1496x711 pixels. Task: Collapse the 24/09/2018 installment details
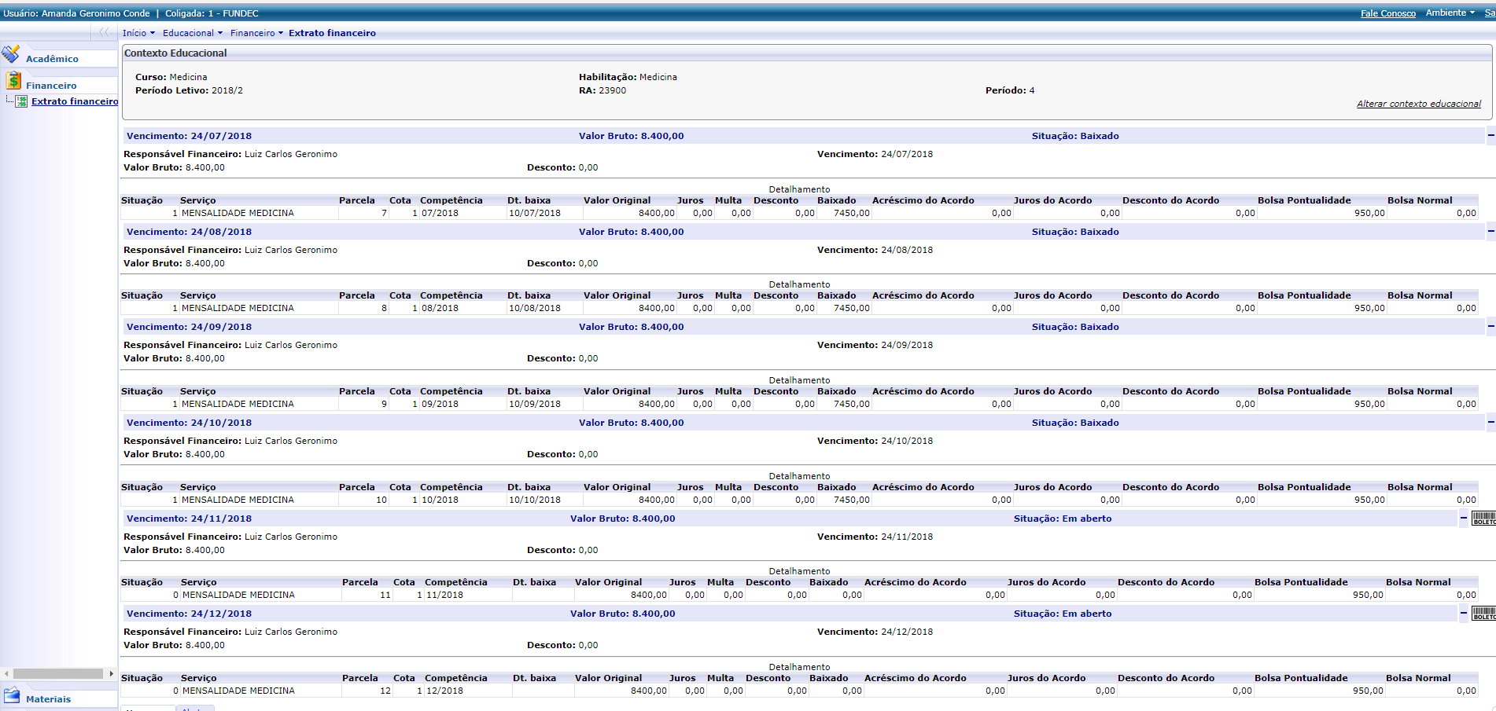1490,327
